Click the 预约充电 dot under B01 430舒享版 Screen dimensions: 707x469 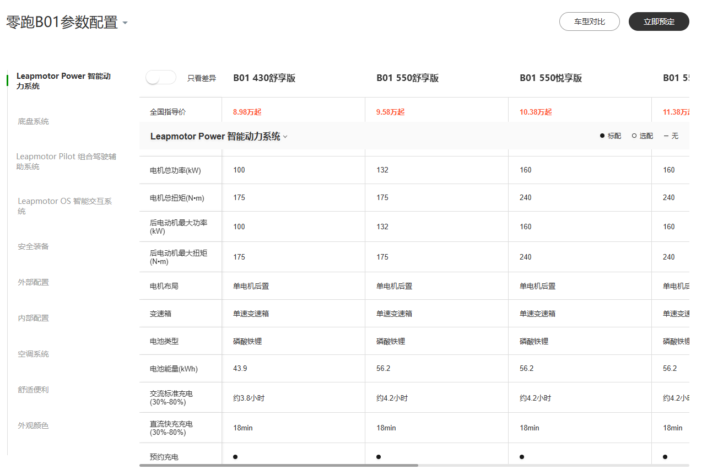pos(235,457)
